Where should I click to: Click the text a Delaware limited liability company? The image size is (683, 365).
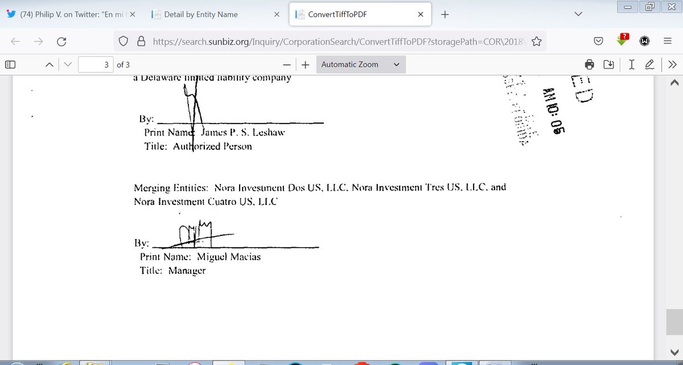click(212, 78)
